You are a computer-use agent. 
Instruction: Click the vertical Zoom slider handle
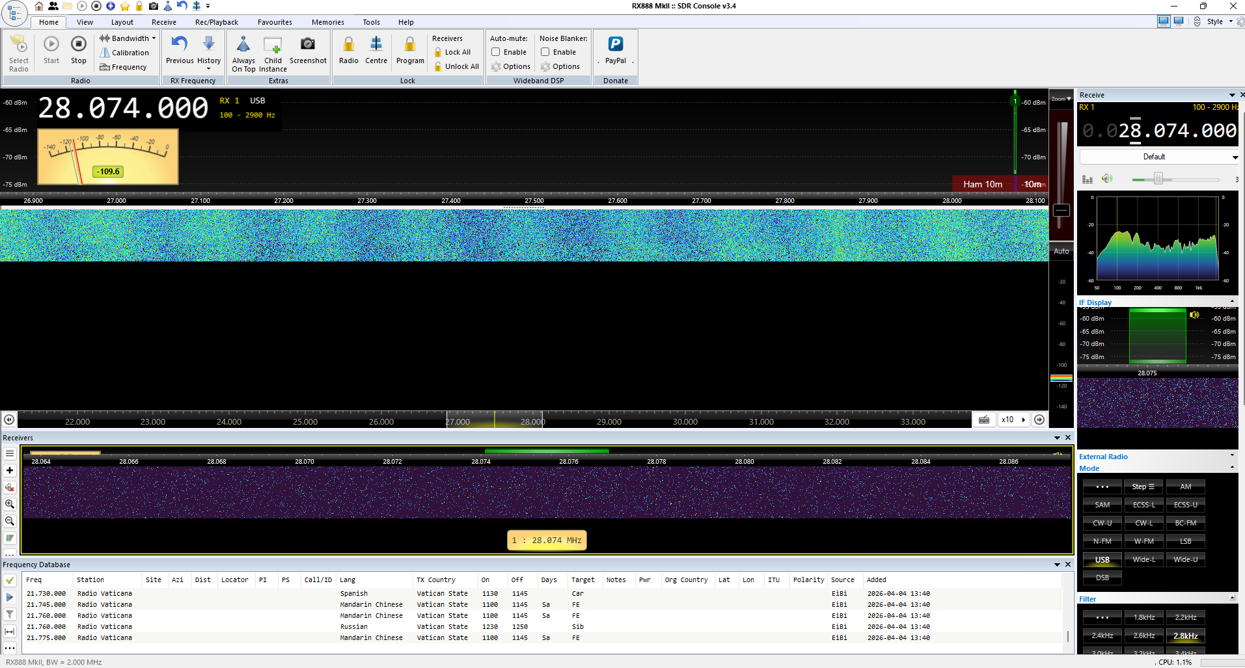[1061, 210]
